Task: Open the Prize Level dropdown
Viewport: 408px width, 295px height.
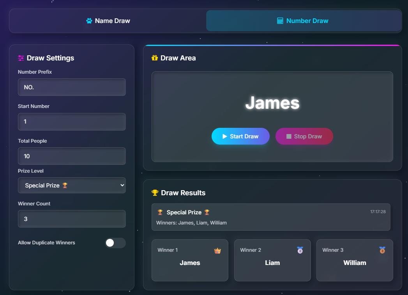Action: coord(72,185)
